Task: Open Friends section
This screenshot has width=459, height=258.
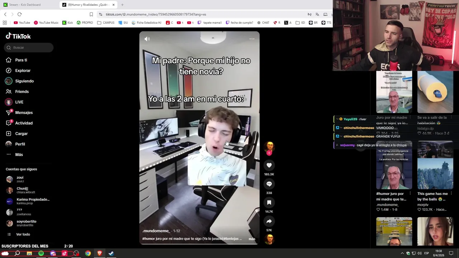Action: click(x=22, y=91)
